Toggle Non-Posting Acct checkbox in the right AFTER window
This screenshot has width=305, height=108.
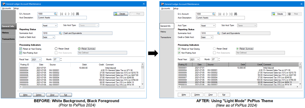179,53
